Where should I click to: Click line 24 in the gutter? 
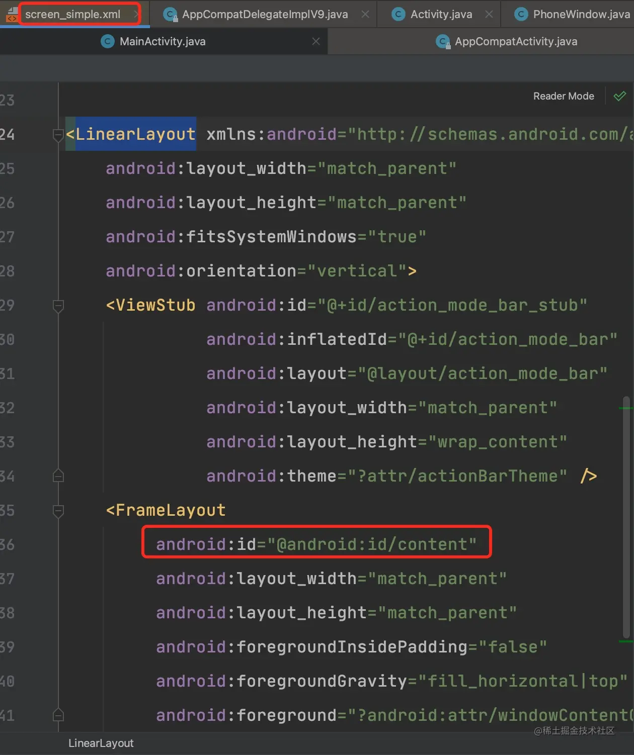8,134
